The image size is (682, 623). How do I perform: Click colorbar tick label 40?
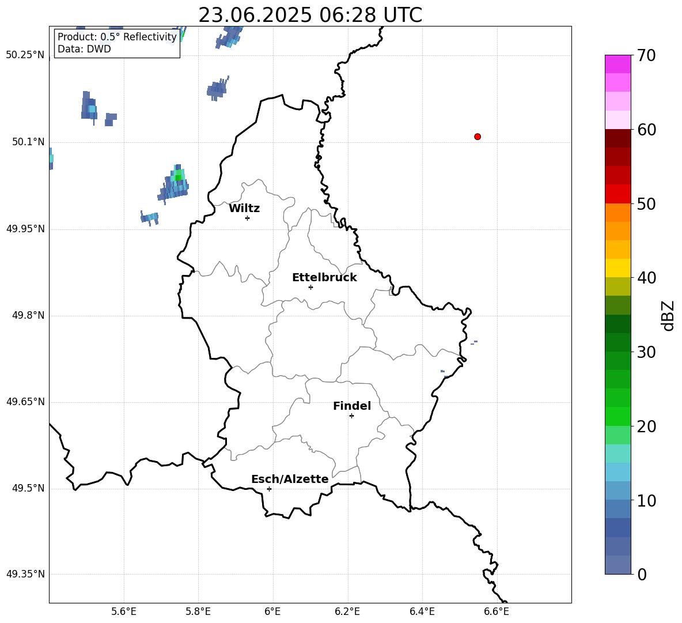[646, 278]
